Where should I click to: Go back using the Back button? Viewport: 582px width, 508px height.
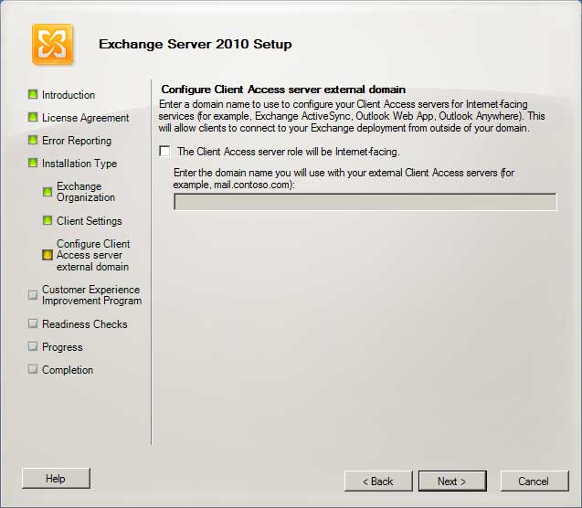coord(377,481)
